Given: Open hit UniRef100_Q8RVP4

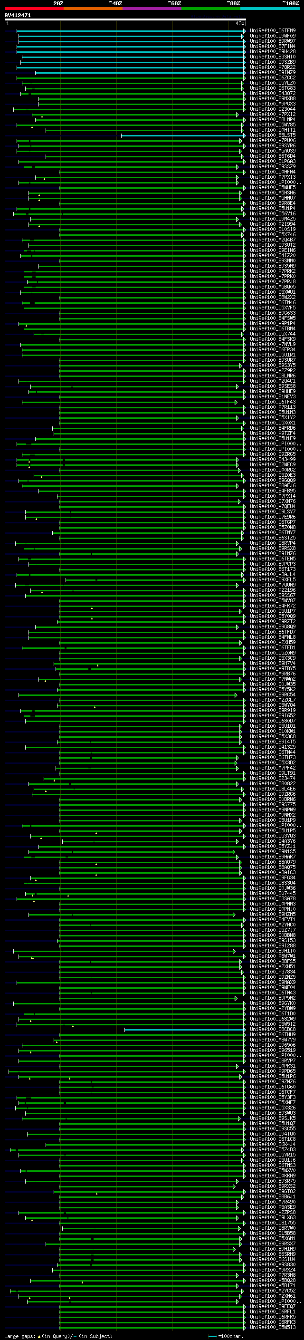Looking at the screenshot, I should click(273, 543).
